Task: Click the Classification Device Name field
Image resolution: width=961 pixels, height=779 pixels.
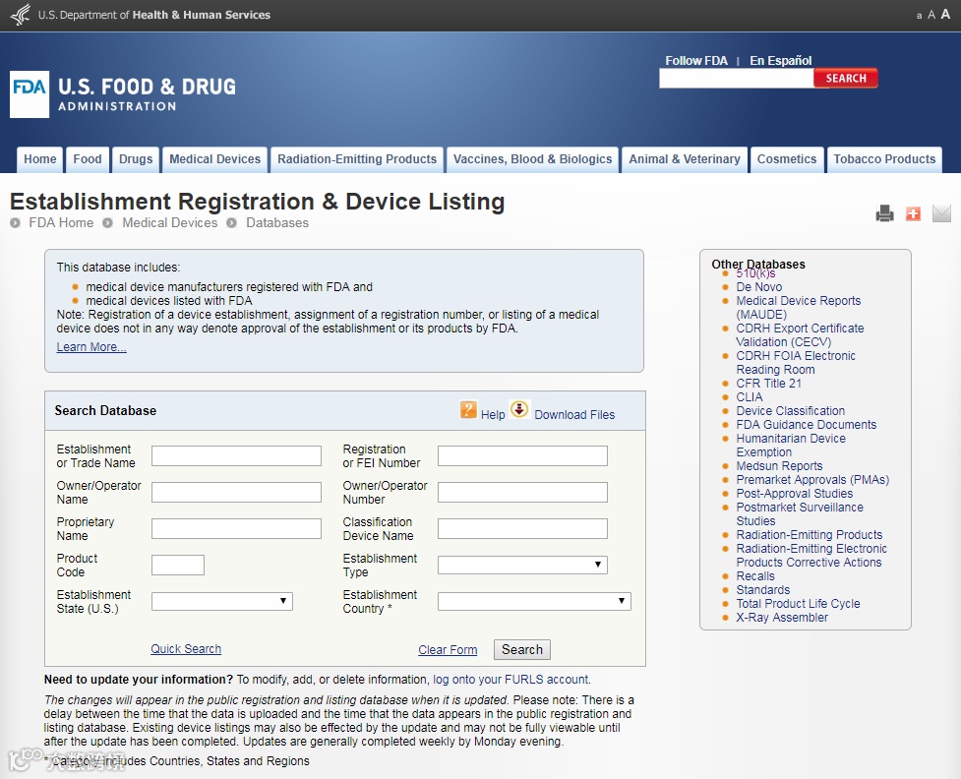Action: (x=522, y=528)
